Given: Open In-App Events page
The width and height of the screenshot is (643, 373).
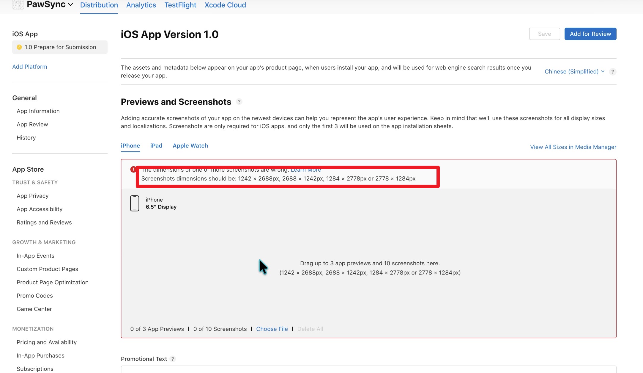Looking at the screenshot, I should pos(35,256).
